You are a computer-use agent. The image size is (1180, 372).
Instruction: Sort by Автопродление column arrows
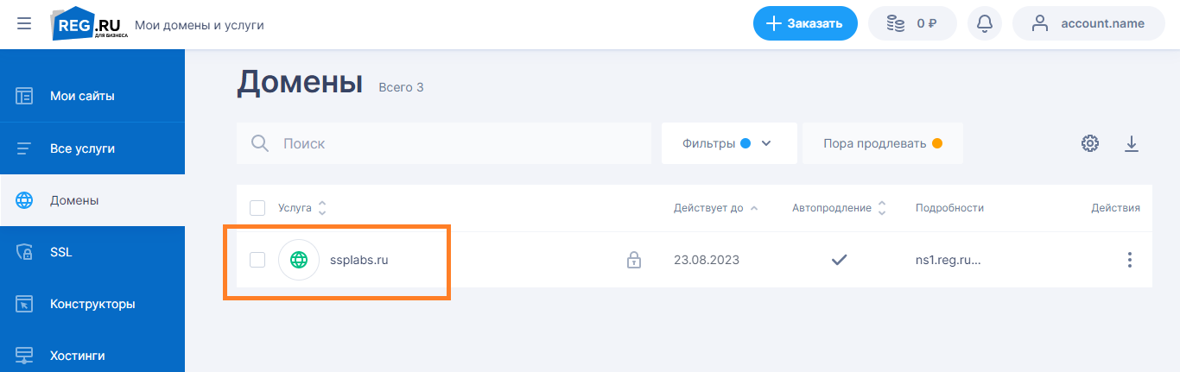882,208
